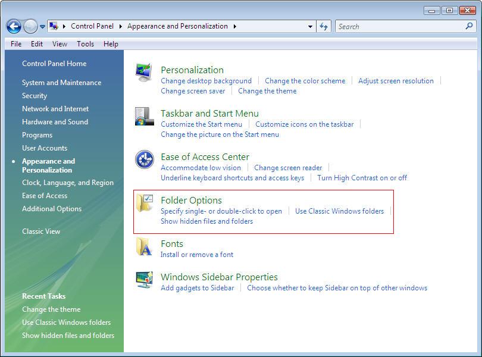Open Programs category in sidebar

coord(37,135)
